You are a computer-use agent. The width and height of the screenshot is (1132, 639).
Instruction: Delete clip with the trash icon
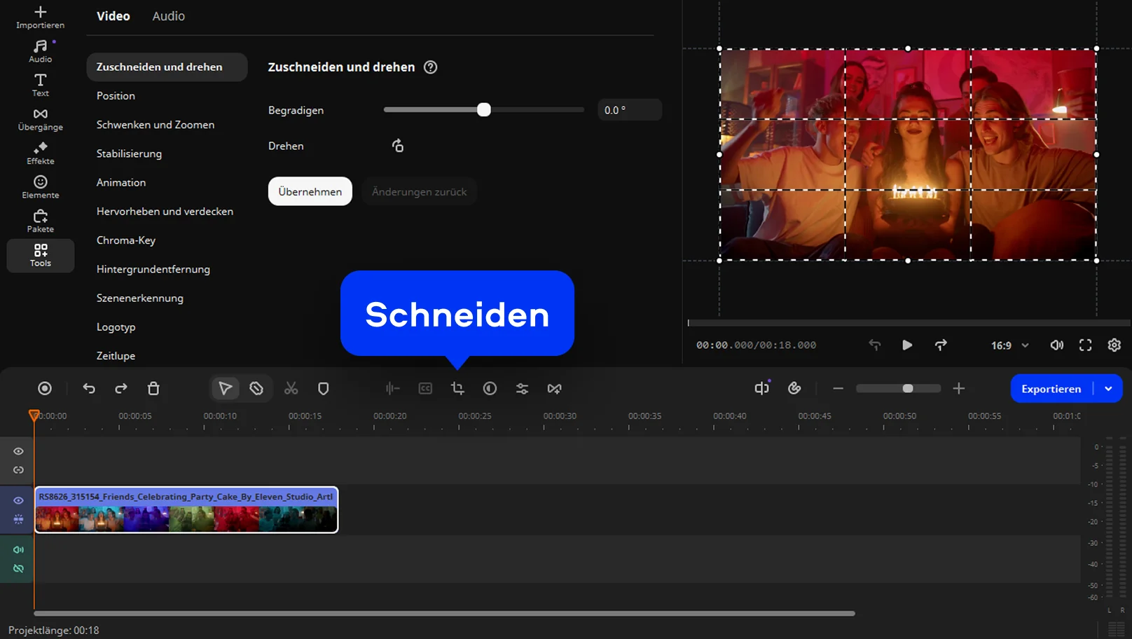pyautogui.click(x=153, y=388)
